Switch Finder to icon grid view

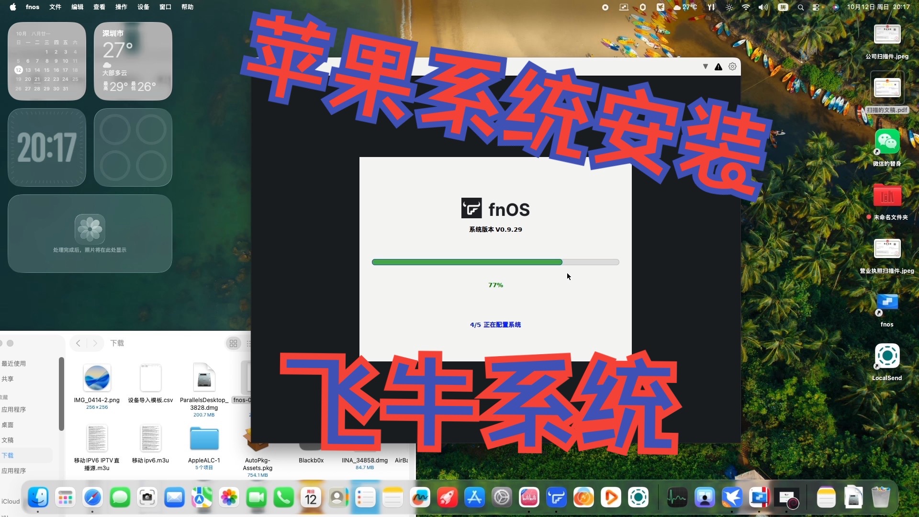pyautogui.click(x=234, y=343)
